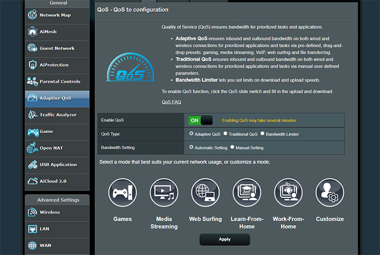Click the Media Streaming label text
Viewport: 380px width, 255px height.
(164, 223)
